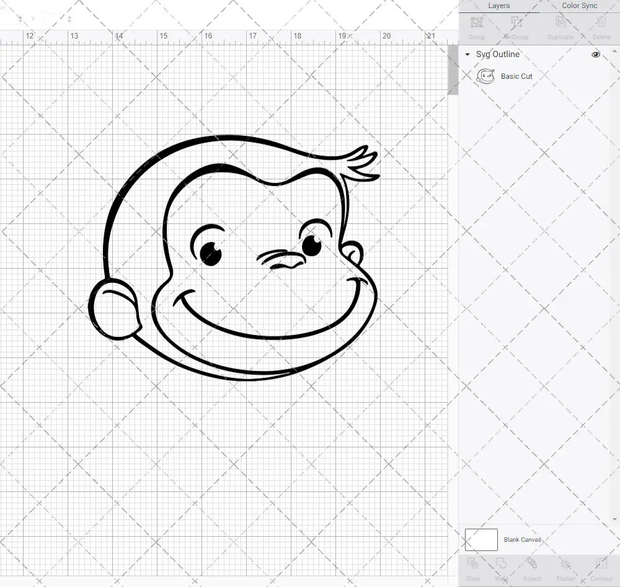Viewport: 620px width, 587px height.
Task: Click the Blank Canvas label
Action: (522, 540)
